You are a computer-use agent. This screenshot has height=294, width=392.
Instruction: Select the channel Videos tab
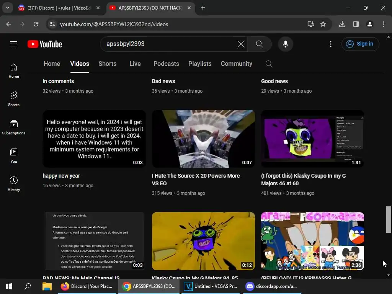point(80,64)
